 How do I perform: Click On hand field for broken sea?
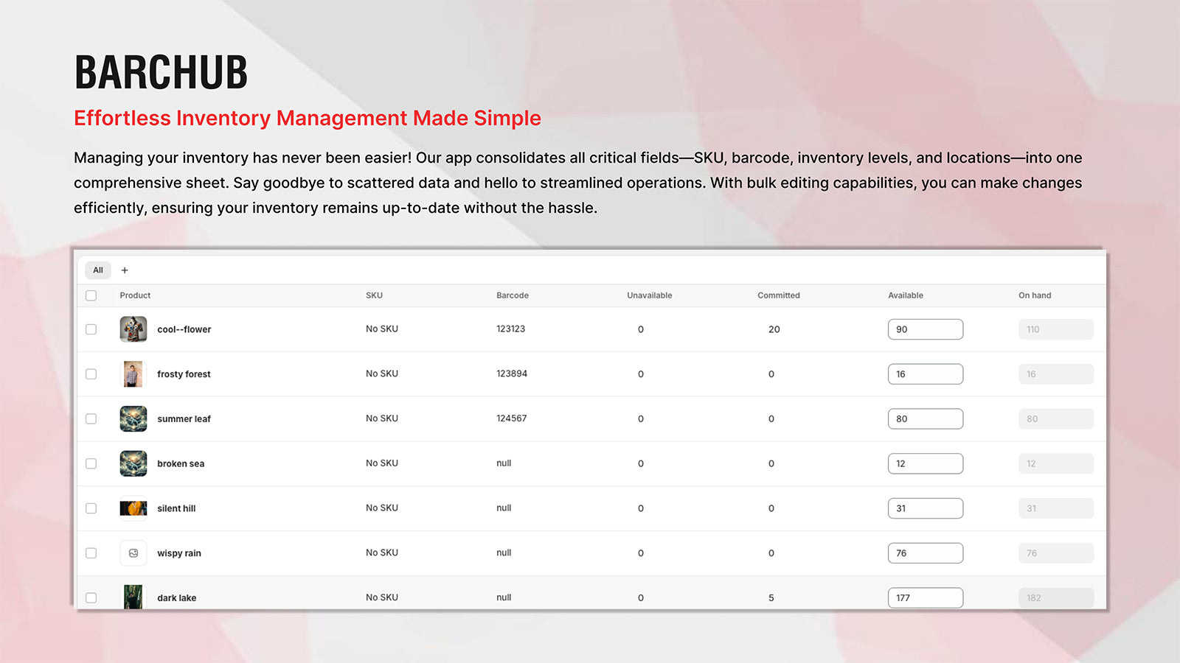point(1056,463)
